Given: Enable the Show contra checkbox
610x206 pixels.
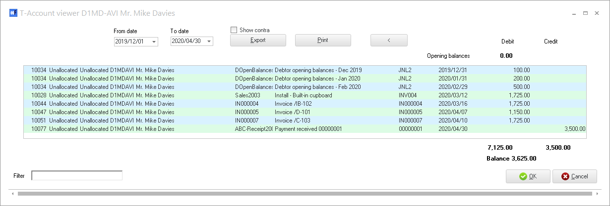Looking at the screenshot, I should (234, 30).
